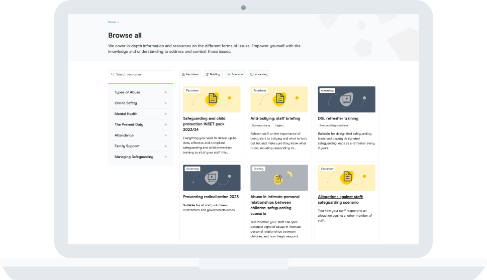Screen dimensions: 487x280
Task: Click DSL refresher training title
Action: [338, 118]
